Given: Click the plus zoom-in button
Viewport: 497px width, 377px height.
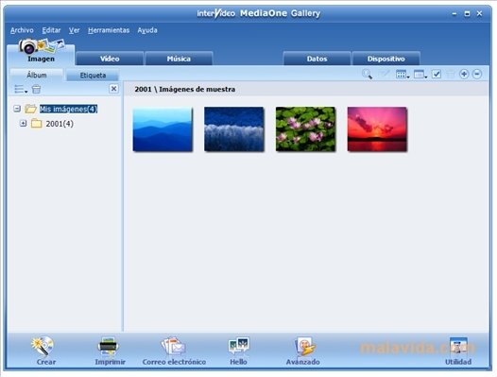Looking at the screenshot, I should click(x=464, y=75).
